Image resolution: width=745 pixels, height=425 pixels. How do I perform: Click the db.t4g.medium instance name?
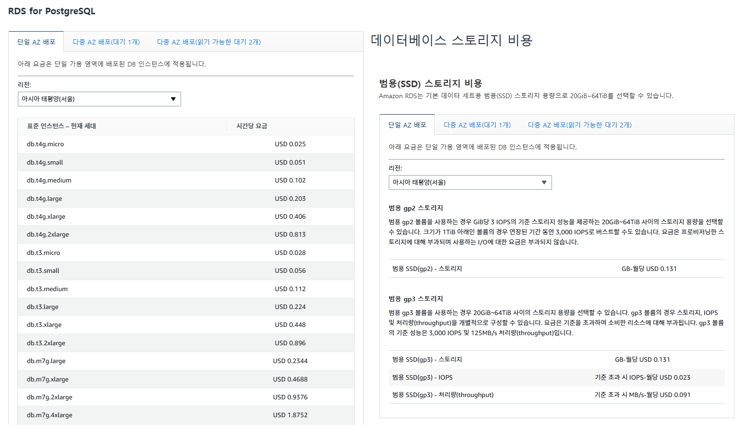click(x=49, y=180)
